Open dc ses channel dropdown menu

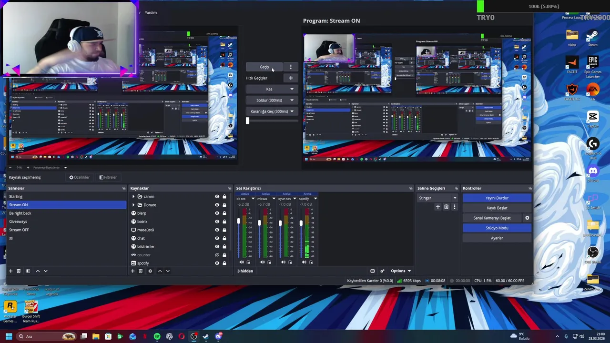tap(253, 199)
